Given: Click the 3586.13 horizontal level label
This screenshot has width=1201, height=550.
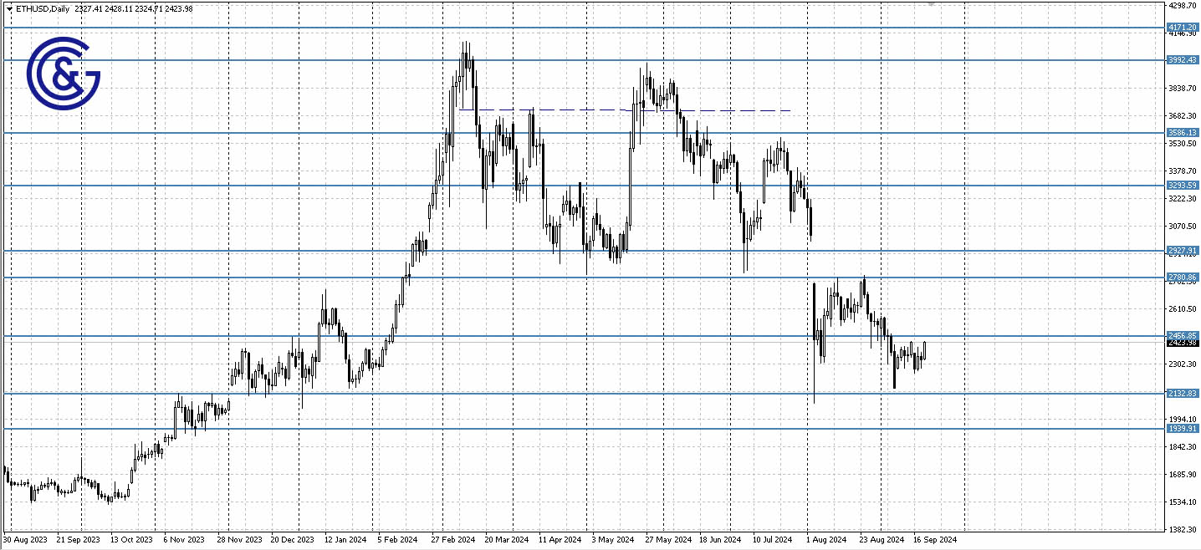Looking at the screenshot, I should [1183, 133].
